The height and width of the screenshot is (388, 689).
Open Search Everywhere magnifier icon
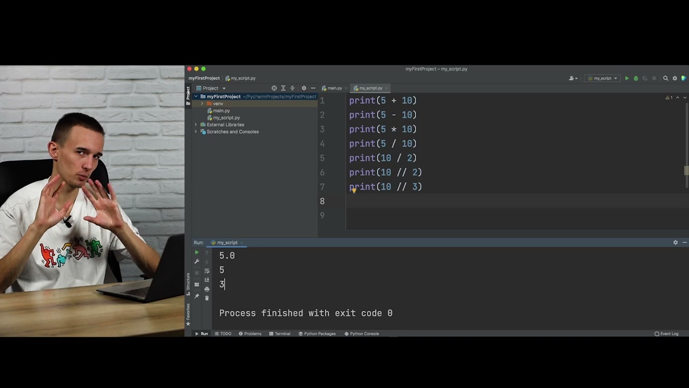tap(665, 78)
